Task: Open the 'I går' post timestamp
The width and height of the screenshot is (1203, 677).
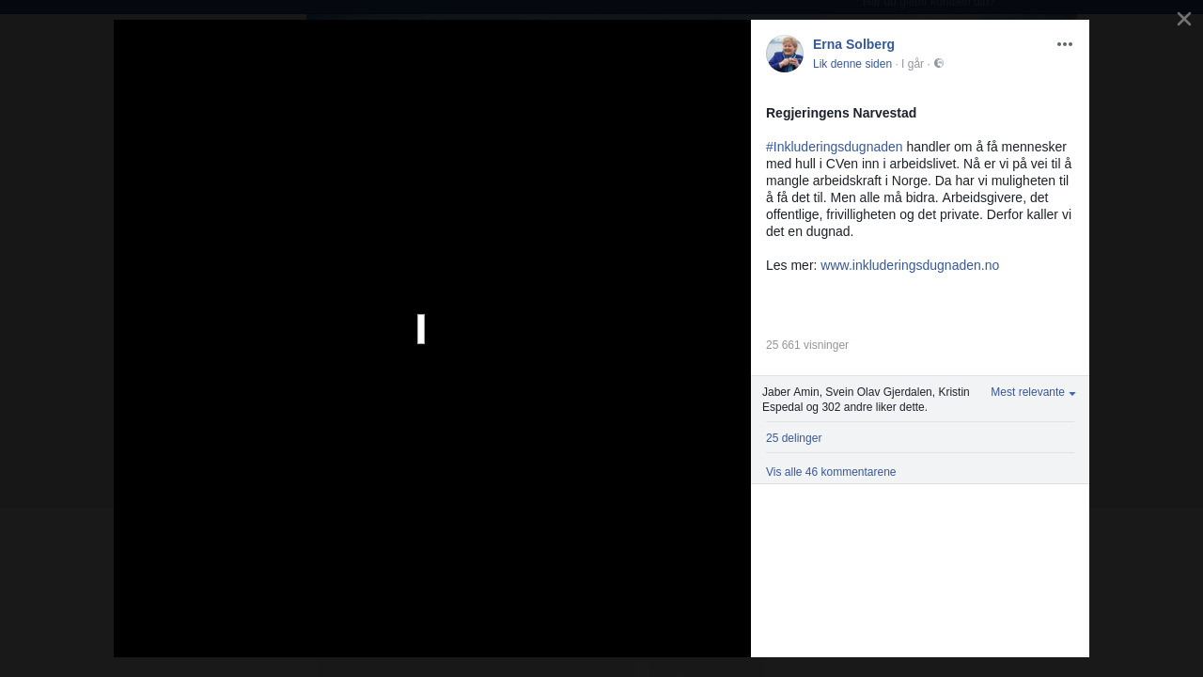Action: coord(913,64)
